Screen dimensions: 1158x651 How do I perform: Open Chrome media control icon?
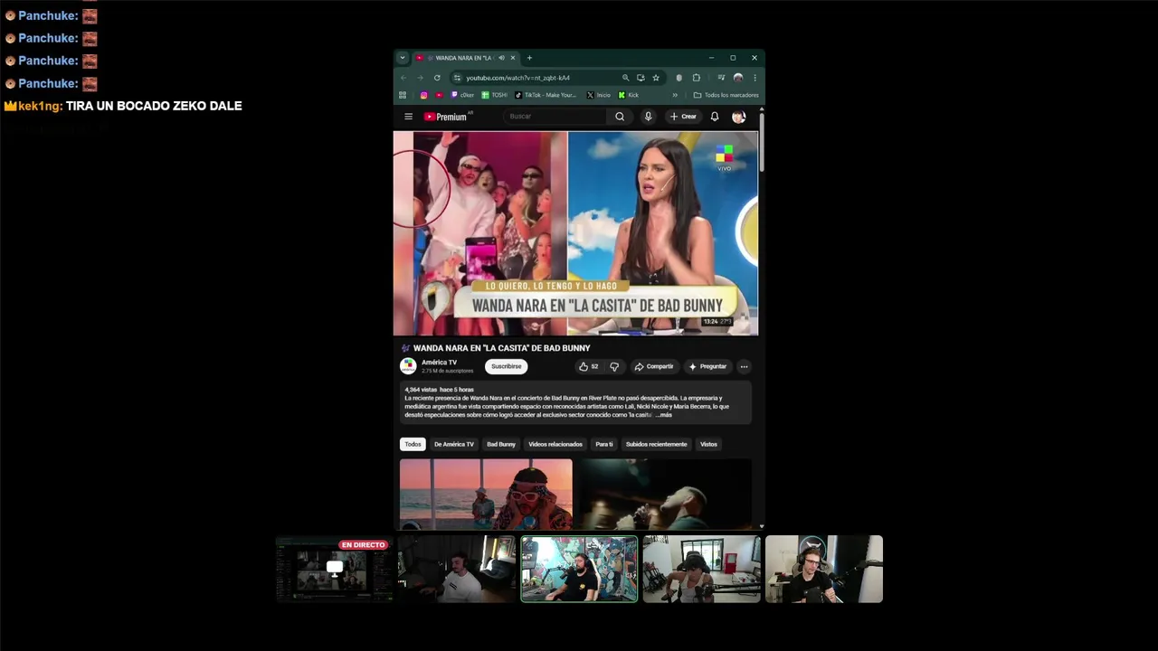(x=721, y=78)
